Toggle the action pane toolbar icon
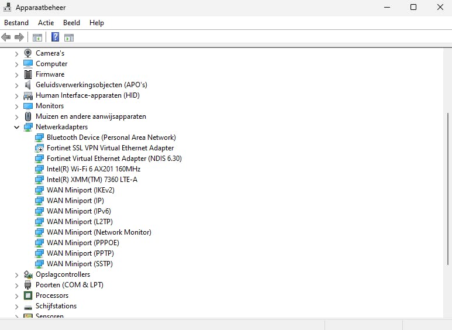The width and height of the screenshot is (452, 330). 69,37
